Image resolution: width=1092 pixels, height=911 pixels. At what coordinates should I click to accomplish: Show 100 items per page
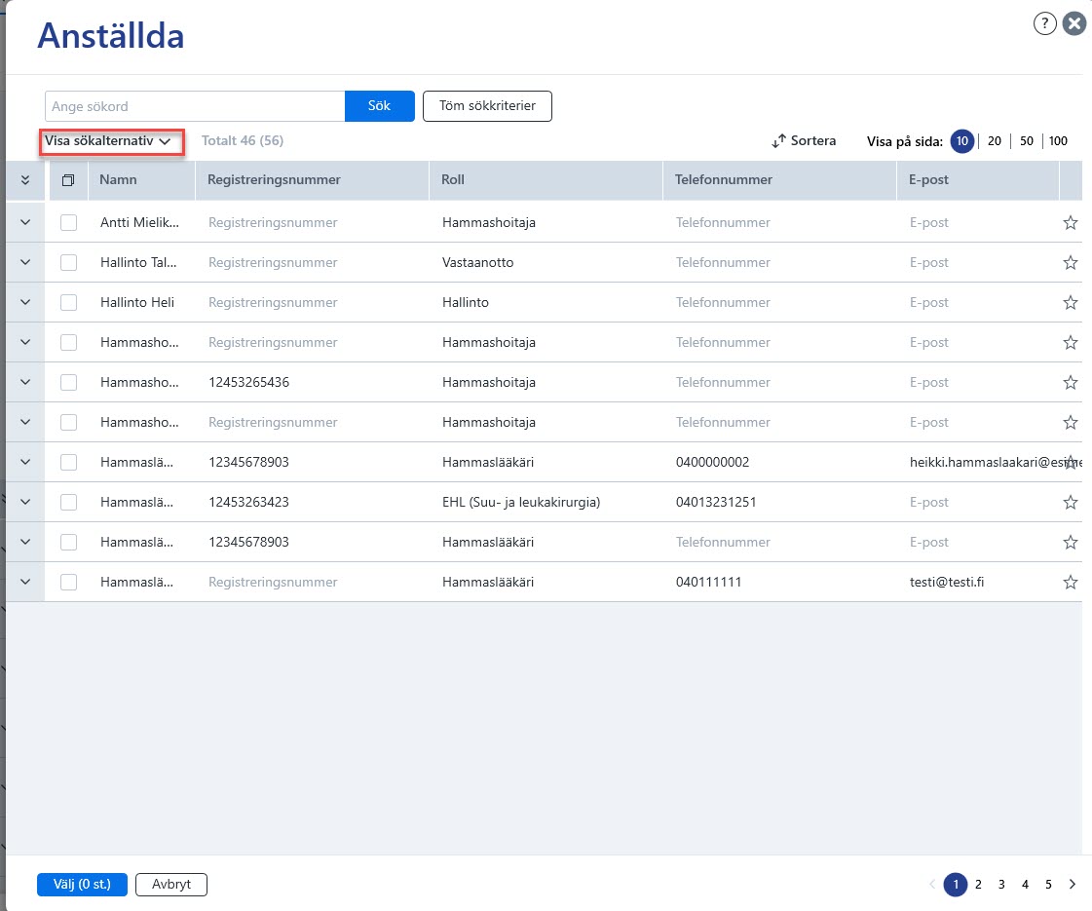pyautogui.click(x=1058, y=141)
